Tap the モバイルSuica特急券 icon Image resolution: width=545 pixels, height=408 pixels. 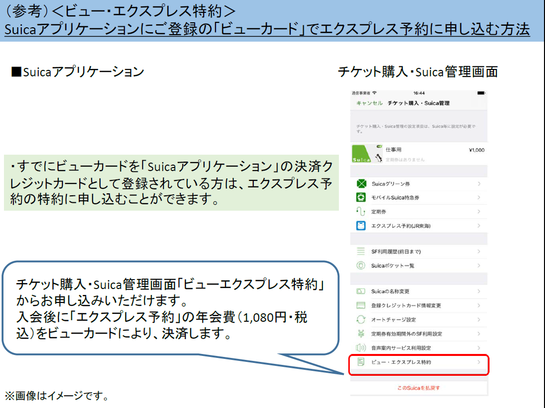[361, 197]
